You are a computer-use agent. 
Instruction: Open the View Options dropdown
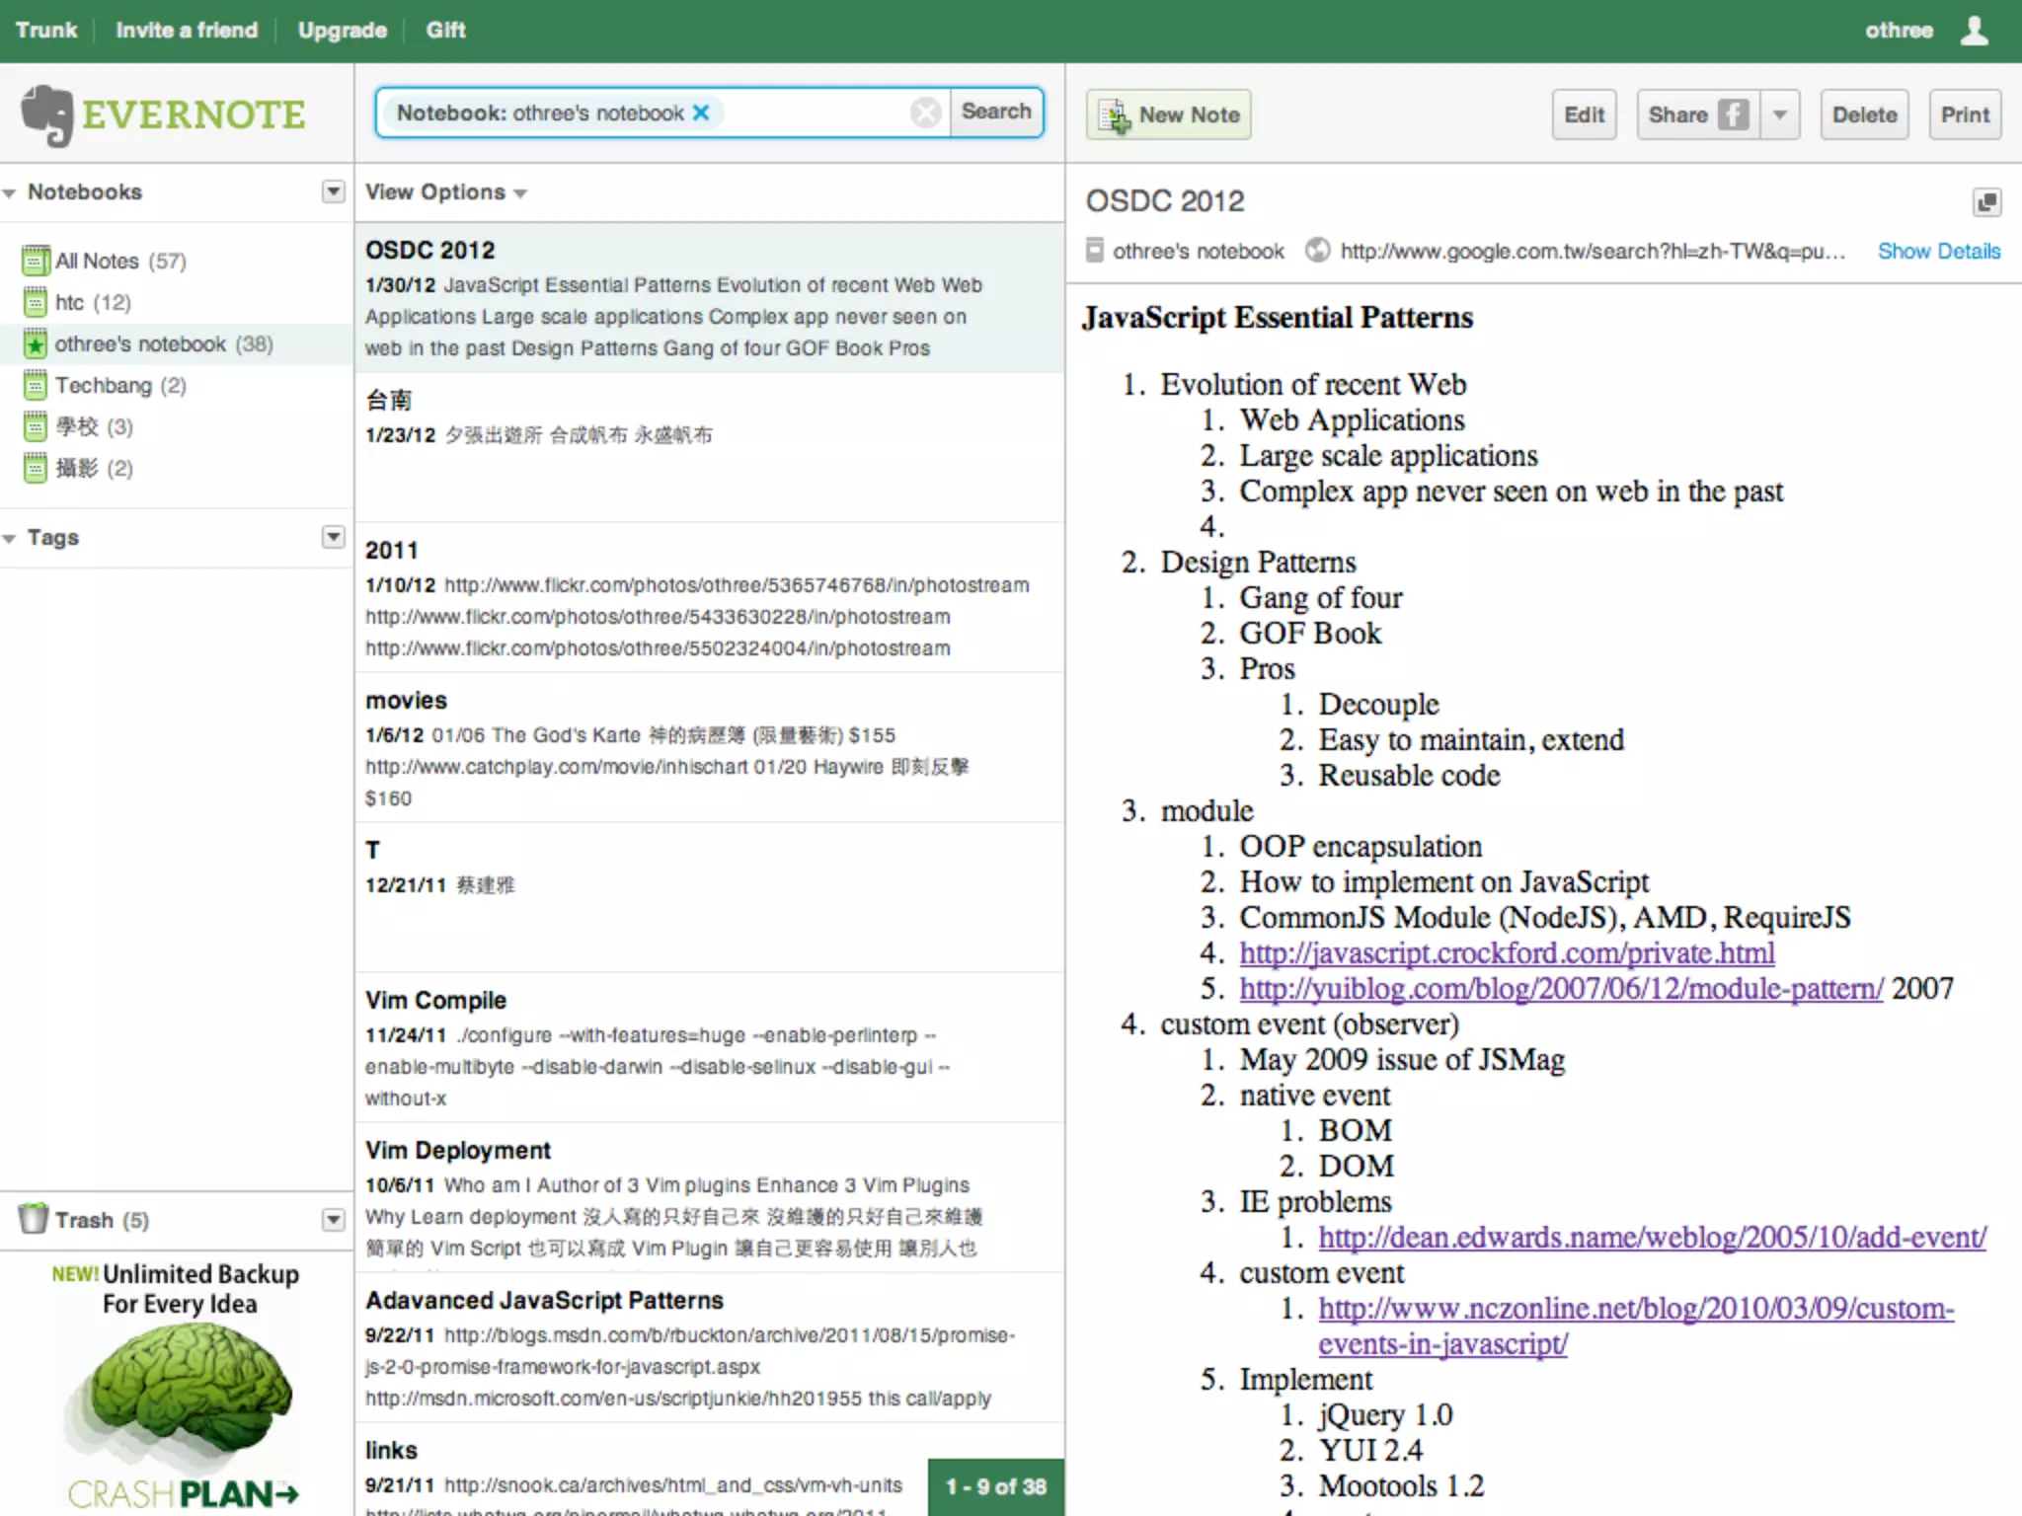click(445, 192)
